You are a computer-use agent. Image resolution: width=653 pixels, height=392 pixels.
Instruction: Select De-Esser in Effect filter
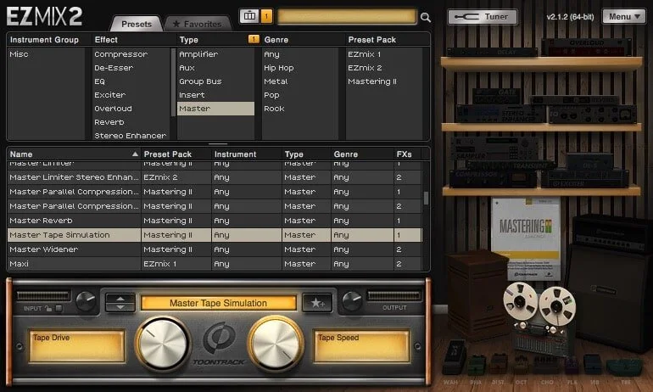(131, 68)
